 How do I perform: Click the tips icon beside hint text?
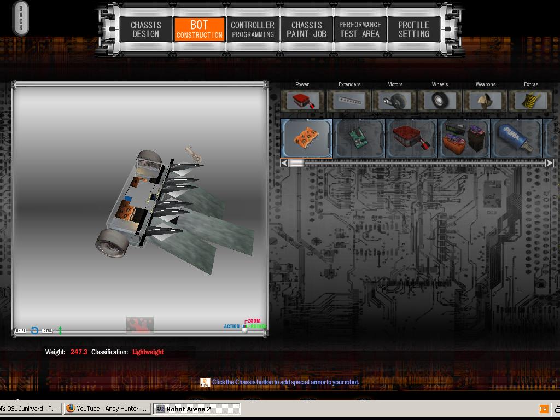tap(205, 382)
